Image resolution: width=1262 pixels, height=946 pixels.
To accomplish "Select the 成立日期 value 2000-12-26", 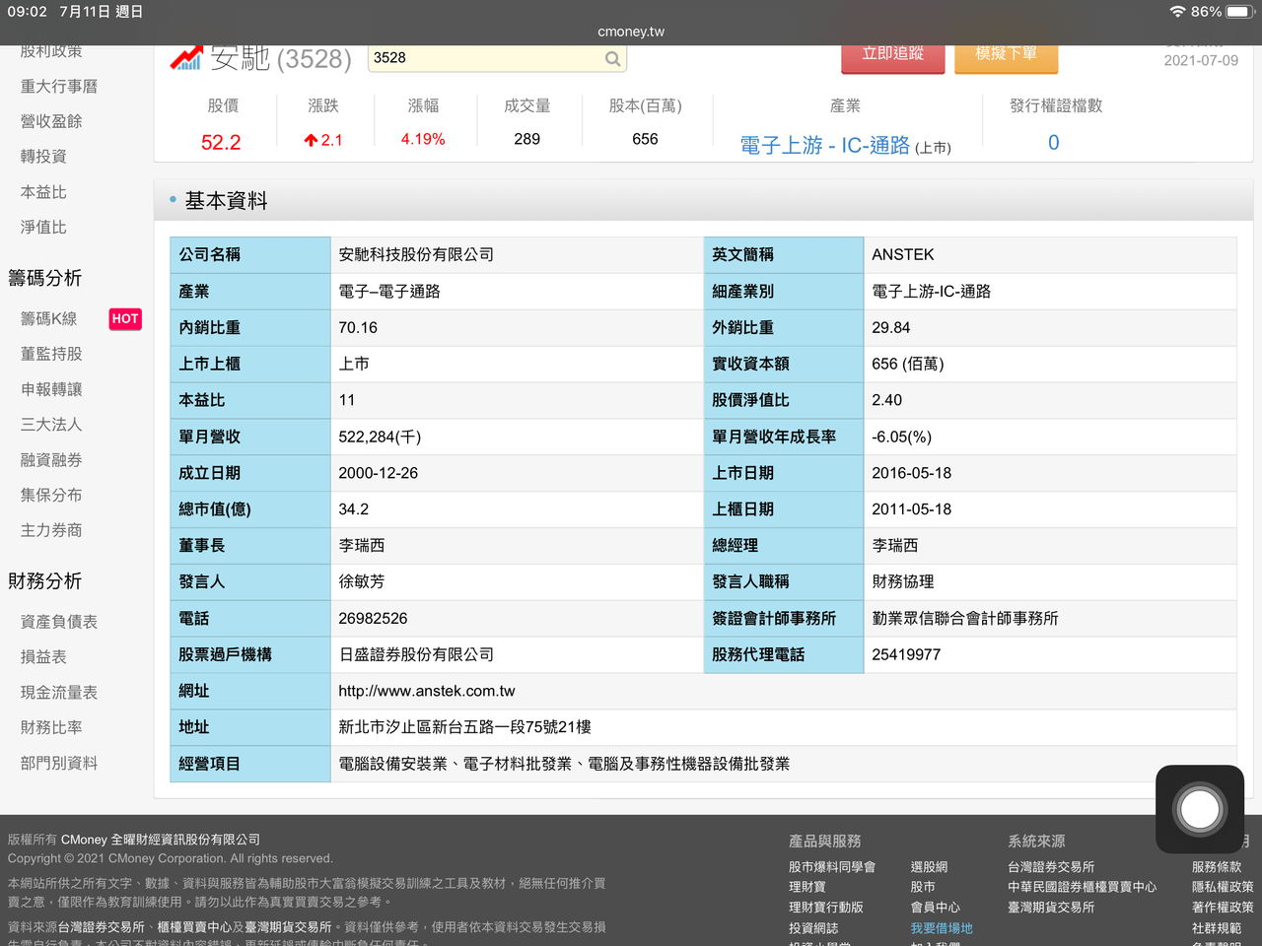I will coord(379,473).
